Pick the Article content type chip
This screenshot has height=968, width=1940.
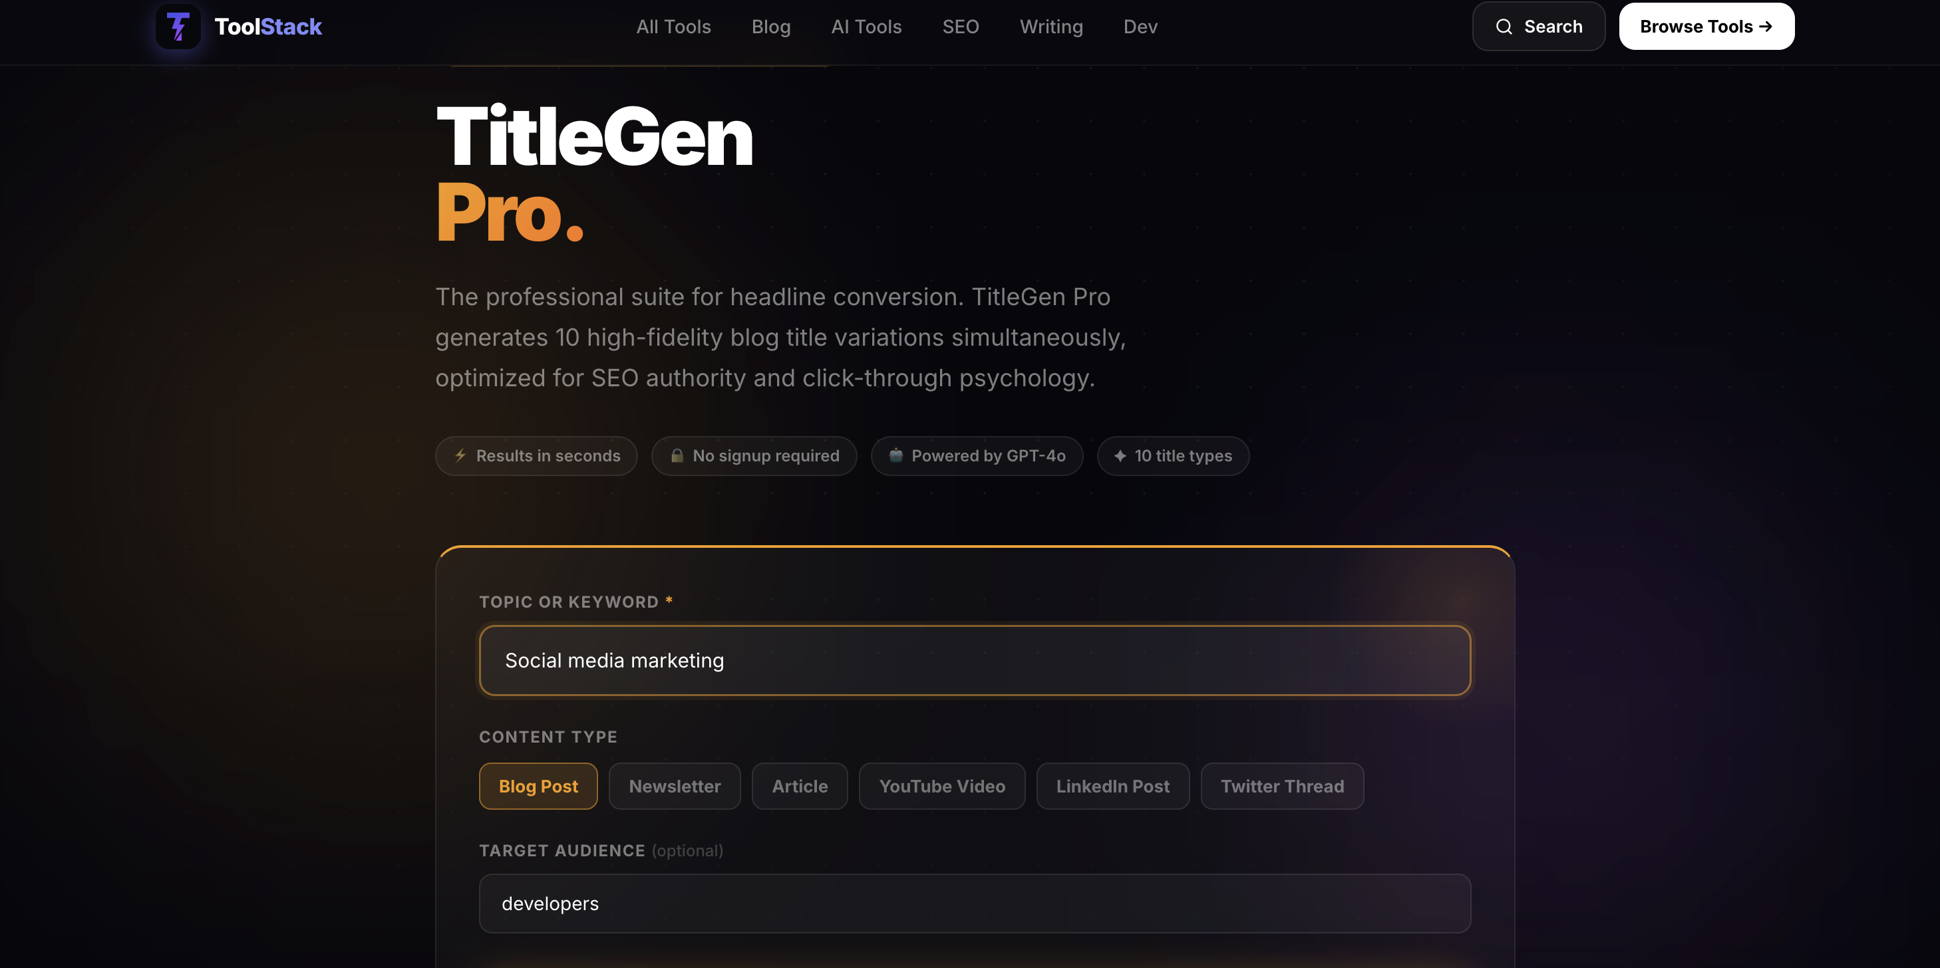(x=799, y=786)
